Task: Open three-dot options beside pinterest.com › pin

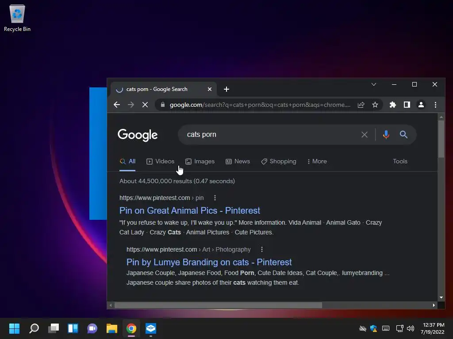Action: [215, 198]
